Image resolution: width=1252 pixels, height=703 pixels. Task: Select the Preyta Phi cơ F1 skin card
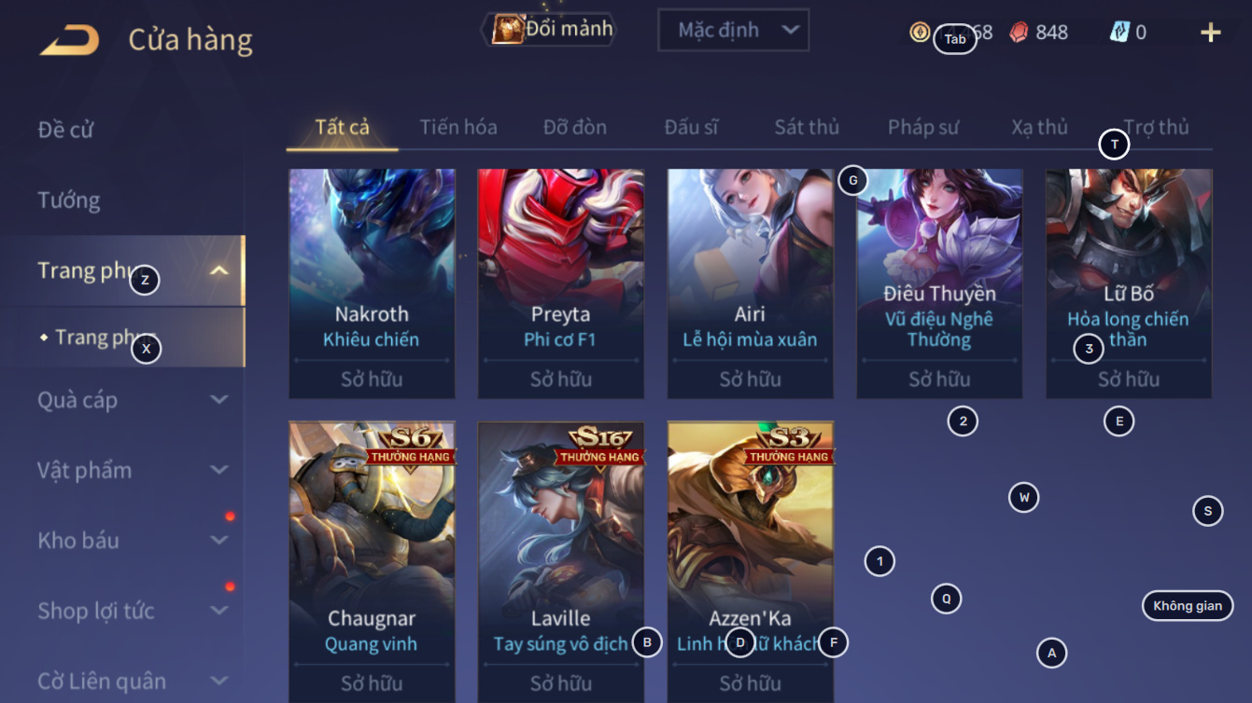pyautogui.click(x=561, y=283)
